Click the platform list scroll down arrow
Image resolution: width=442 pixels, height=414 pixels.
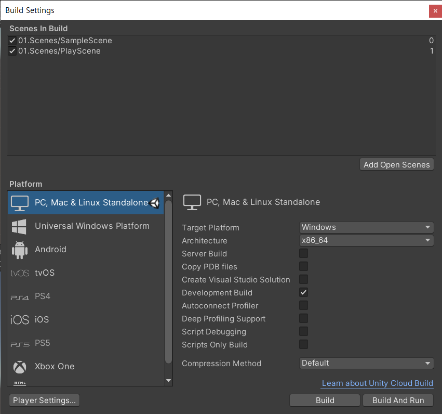(x=168, y=380)
